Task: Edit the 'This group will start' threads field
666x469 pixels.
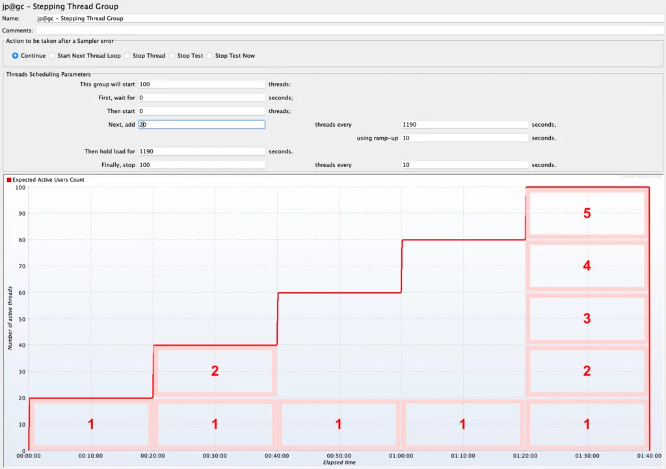Action: (202, 84)
